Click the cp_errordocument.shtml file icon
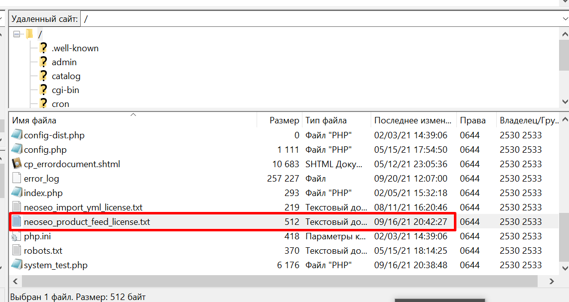 point(17,164)
